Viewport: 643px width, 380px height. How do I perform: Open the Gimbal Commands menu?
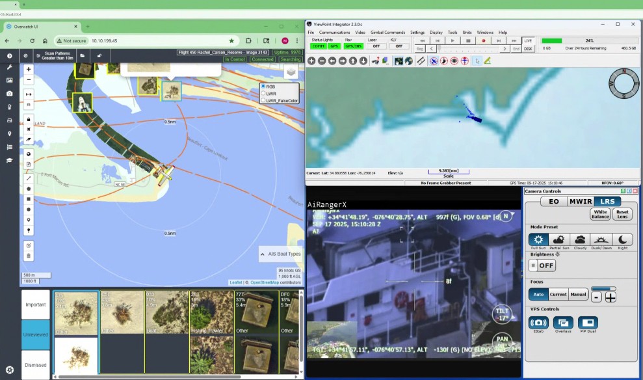[x=387, y=33]
